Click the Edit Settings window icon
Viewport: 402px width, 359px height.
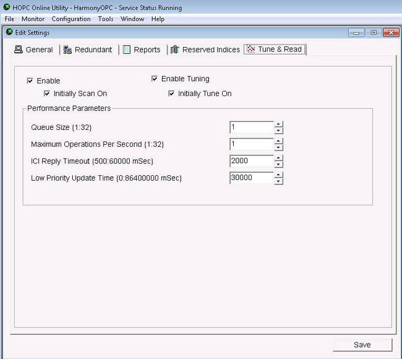pyautogui.click(x=9, y=32)
